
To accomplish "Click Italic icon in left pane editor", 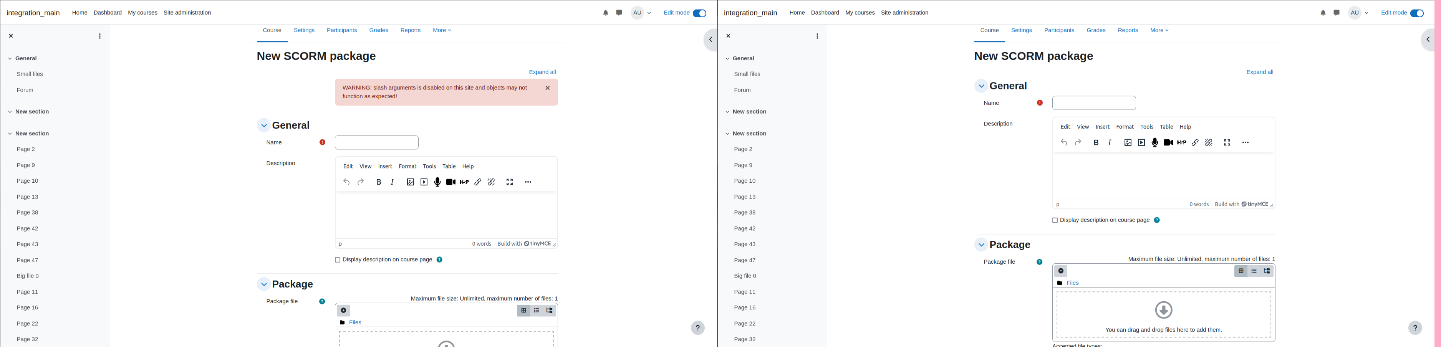I will (393, 182).
